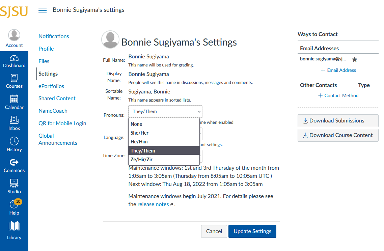The height and width of the screenshot is (251, 384).
Task: Click the profile avatar thumbnail
Action: pyautogui.click(x=110, y=39)
